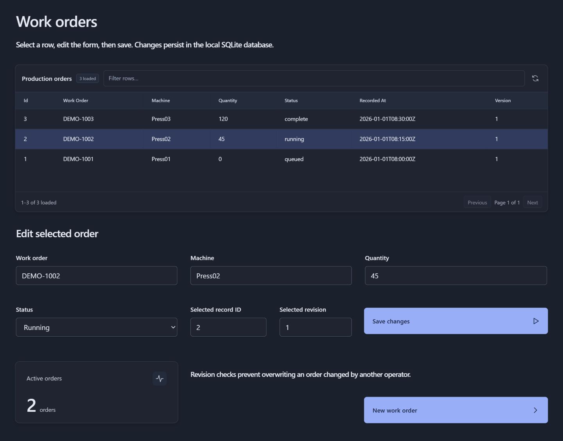Viewport: 563px width, 441px height.
Task: Click the Previous page button
Action: (477, 203)
